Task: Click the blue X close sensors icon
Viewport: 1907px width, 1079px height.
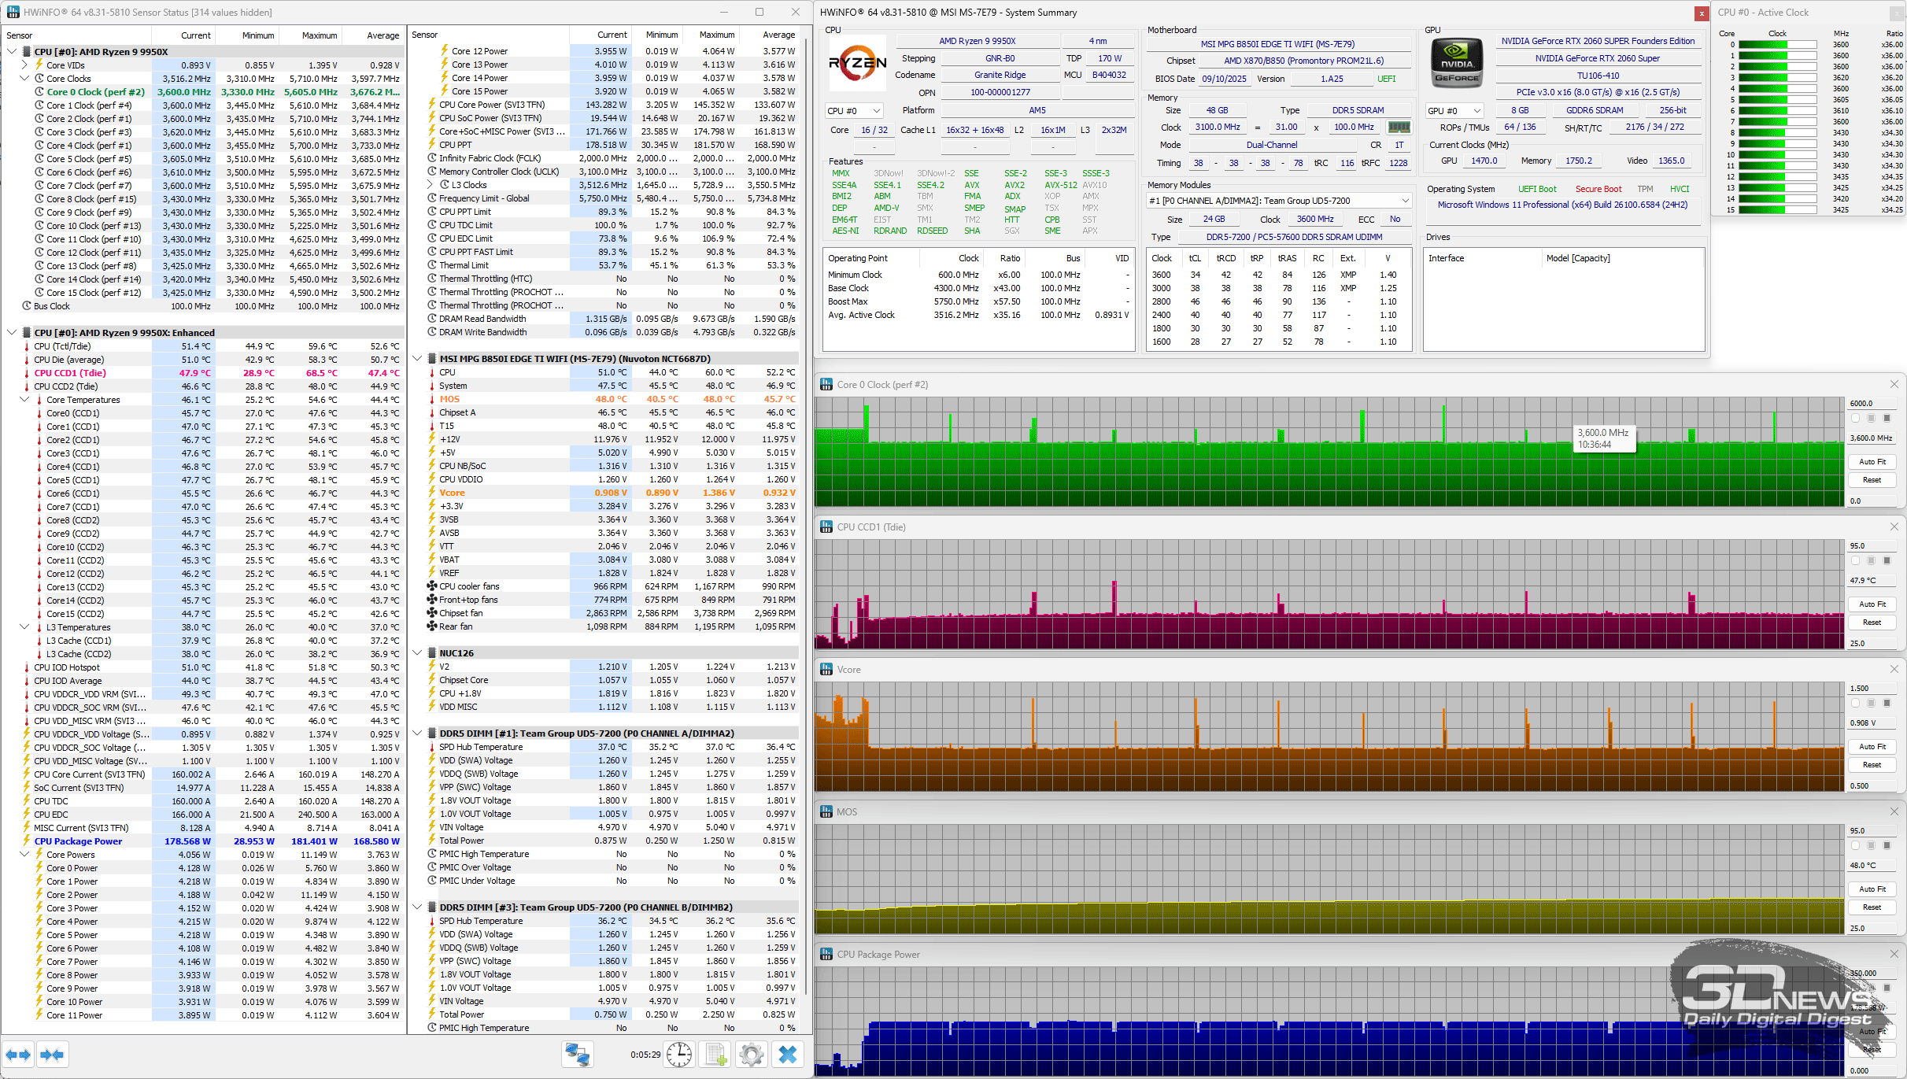Action: coord(787,1055)
